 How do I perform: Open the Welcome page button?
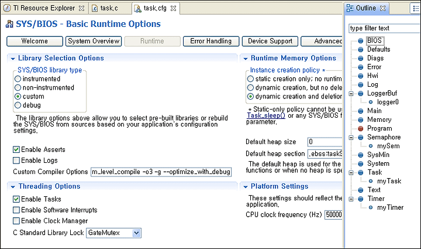pos(34,41)
